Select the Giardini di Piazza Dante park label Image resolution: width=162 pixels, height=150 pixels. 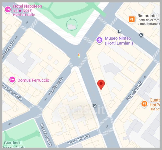point(14,145)
